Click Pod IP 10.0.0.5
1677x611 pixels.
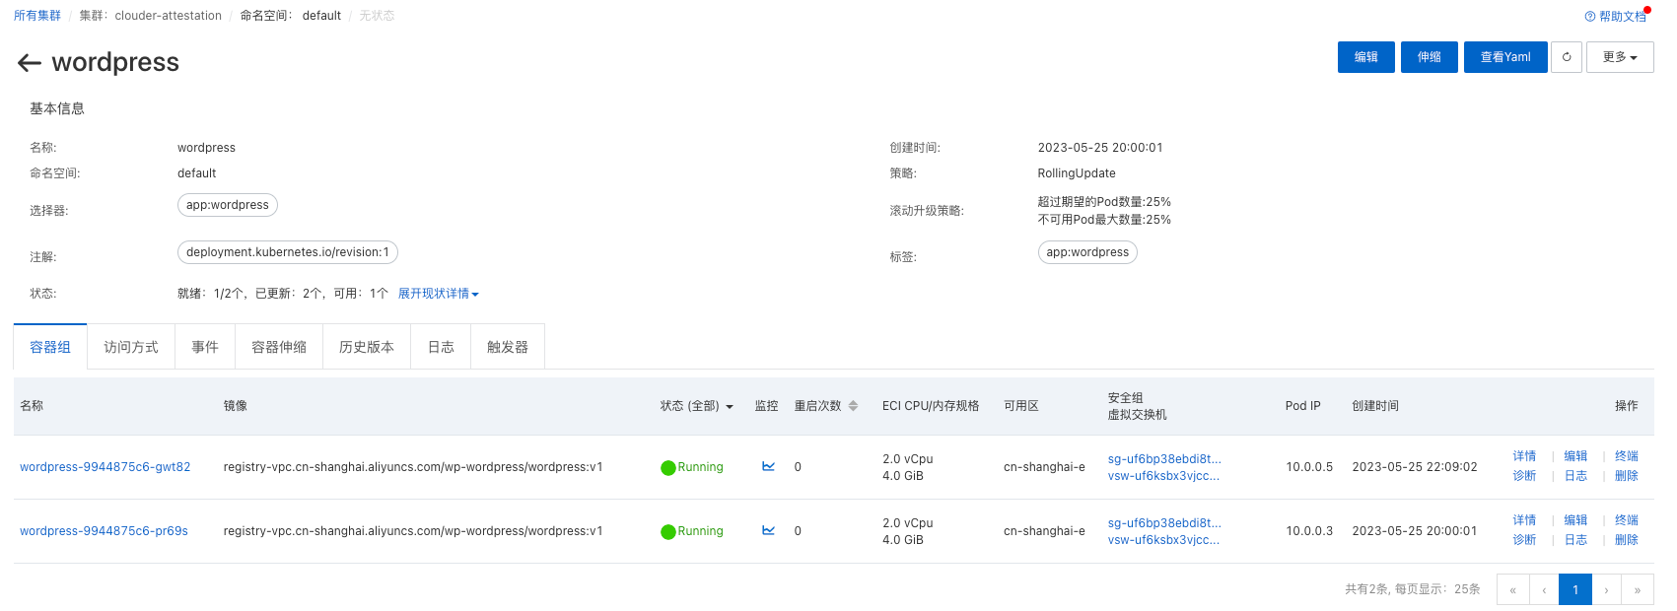1309,467
